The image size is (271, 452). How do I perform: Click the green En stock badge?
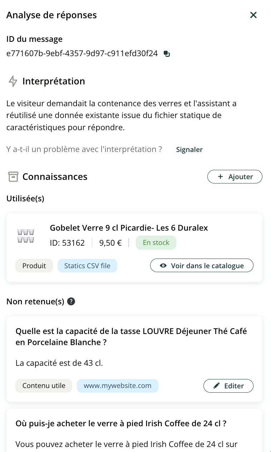click(x=156, y=242)
